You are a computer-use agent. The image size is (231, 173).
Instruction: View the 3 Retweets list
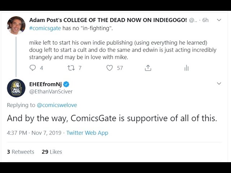21,152
